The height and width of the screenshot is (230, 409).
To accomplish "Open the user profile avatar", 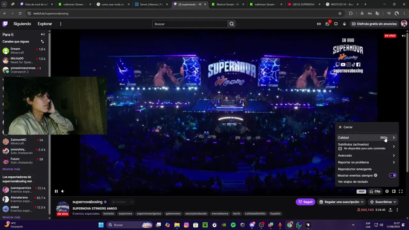I will pyautogui.click(x=404, y=24).
